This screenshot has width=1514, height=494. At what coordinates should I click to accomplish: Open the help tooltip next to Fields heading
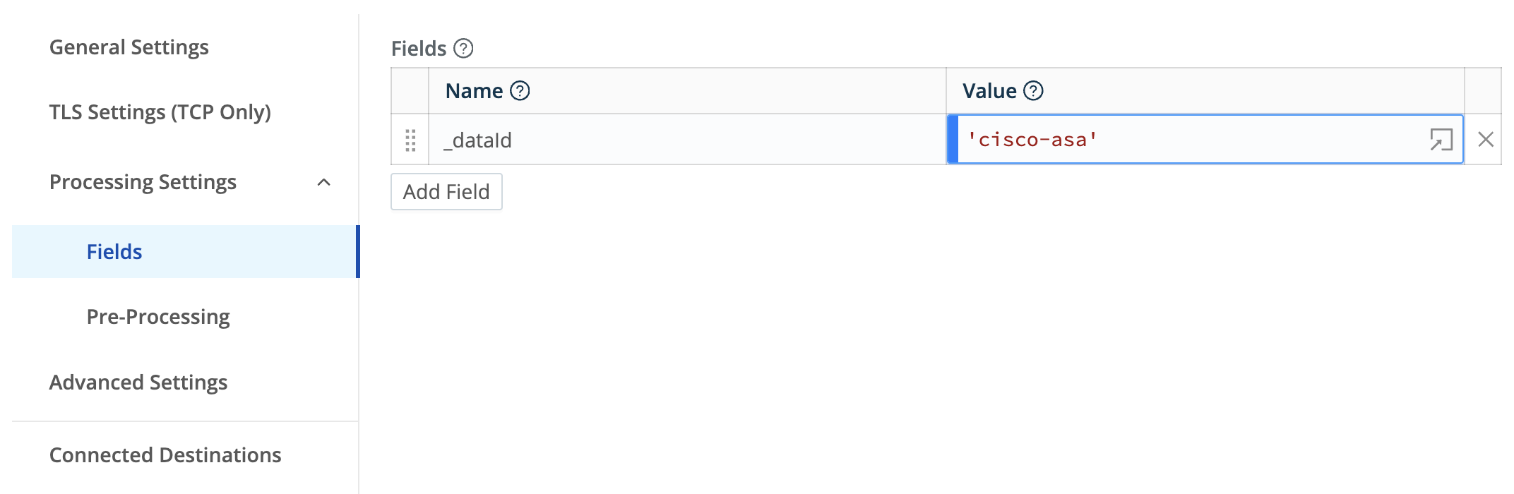click(x=463, y=48)
